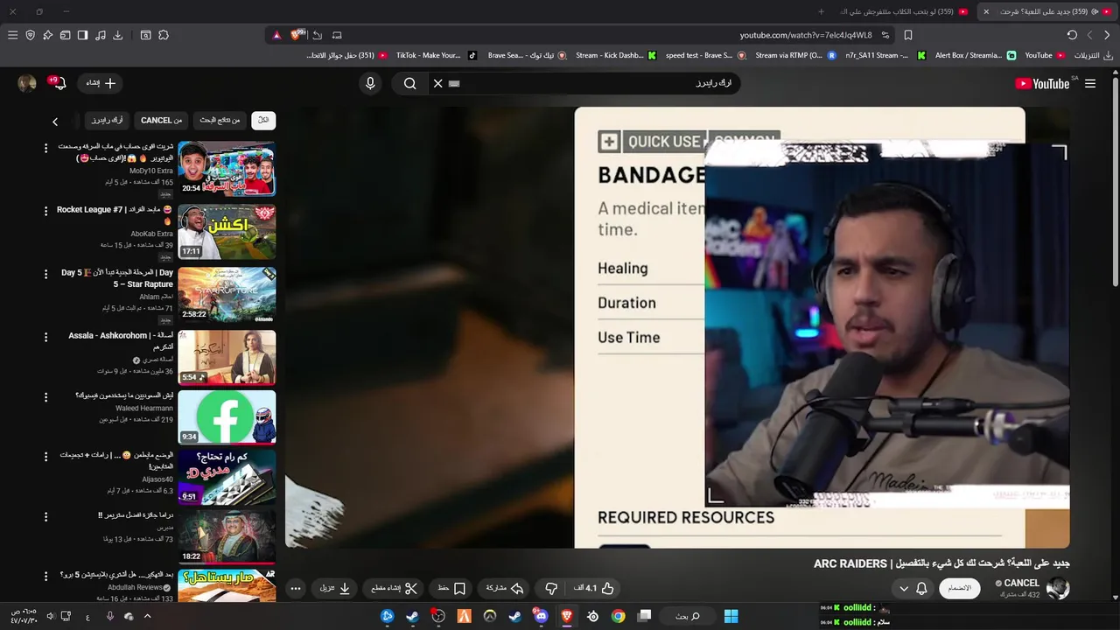Open the tab search icon in toolbar
The width and height of the screenshot is (1120, 630).
tap(145, 35)
